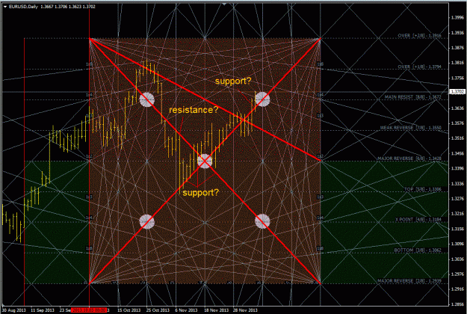Click the OVER [+1/8] - 1.3794 label
The image size is (467, 314).
tap(420, 67)
